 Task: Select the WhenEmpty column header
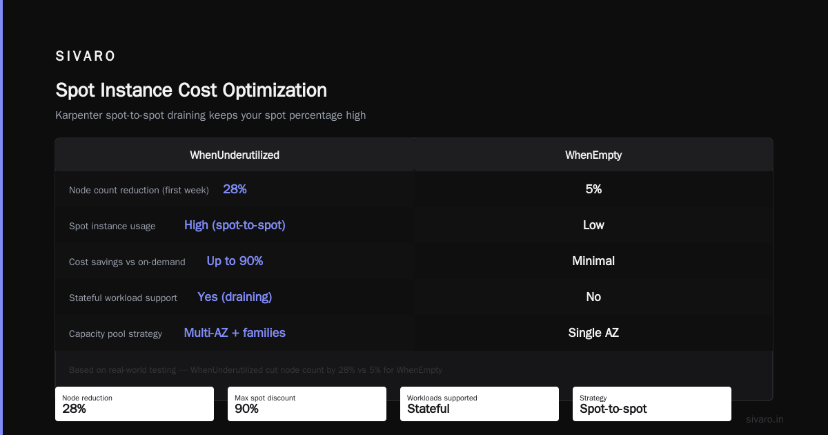pos(593,155)
